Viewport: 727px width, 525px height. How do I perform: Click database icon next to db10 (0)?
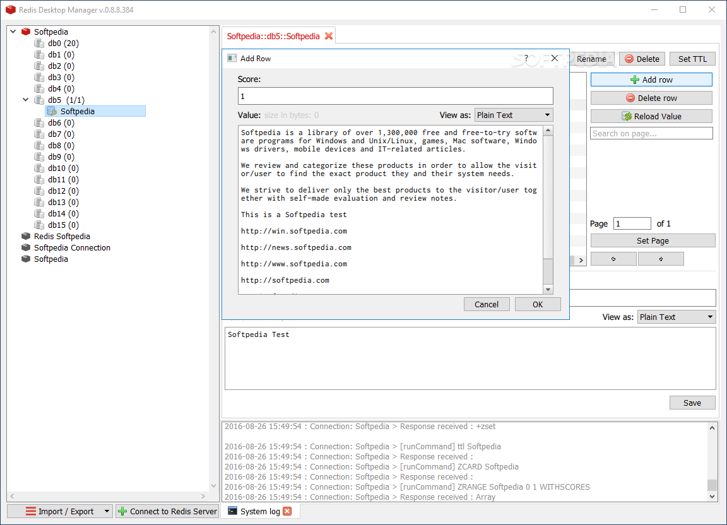point(39,168)
